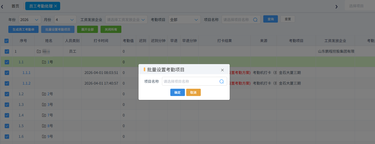375x144 pixels.
Task: Click the 重置 button
Action: [x=288, y=19]
